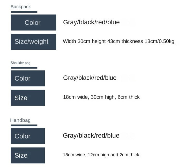Click the Handbag section heading
The height and width of the screenshot is (167, 194).
click(x=20, y=120)
